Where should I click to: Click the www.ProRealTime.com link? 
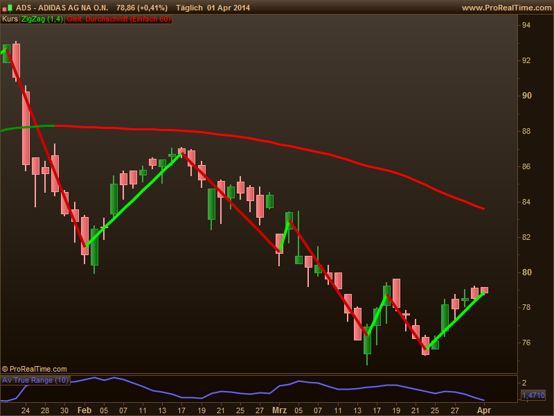coord(507,8)
